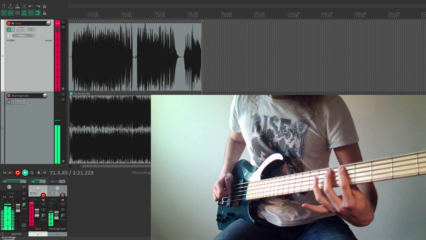Click the transport Play button
This screenshot has height=240, width=426.
(x=25, y=173)
